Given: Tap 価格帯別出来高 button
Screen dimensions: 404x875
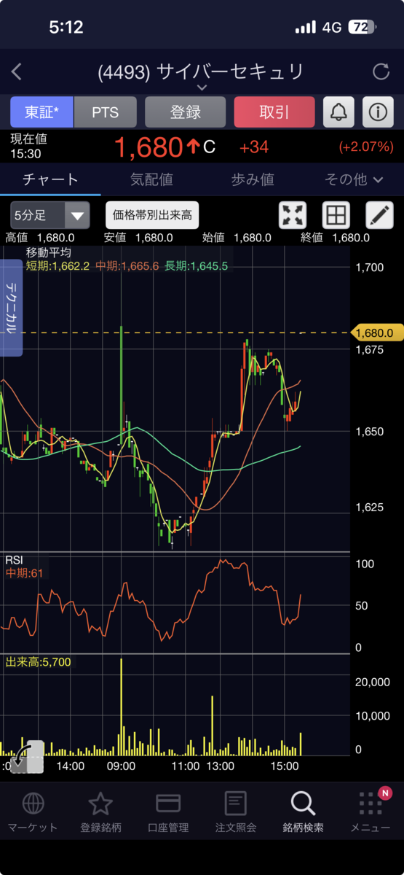Looking at the screenshot, I should click(152, 215).
